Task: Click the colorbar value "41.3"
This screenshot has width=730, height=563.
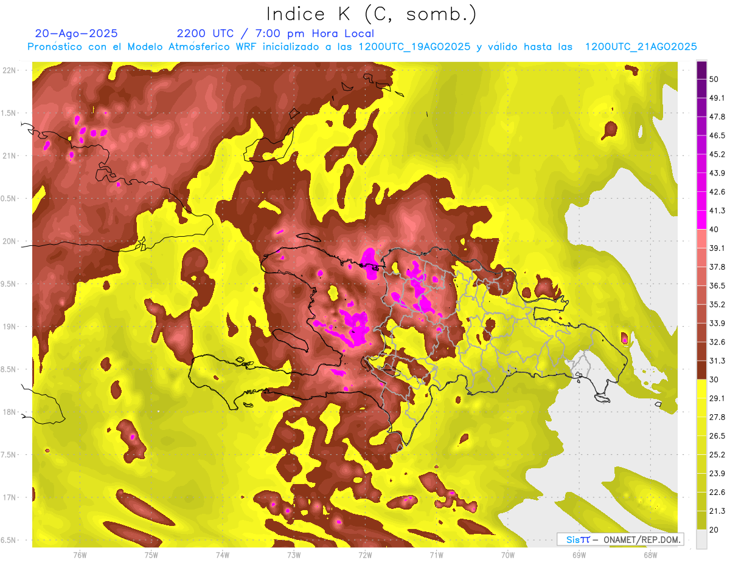Action: (717, 211)
